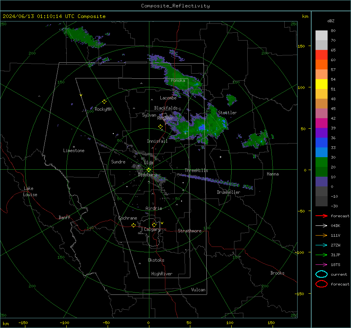Click the Airdrie city label
The width and height of the screenshot is (351, 328).
pyautogui.click(x=154, y=208)
